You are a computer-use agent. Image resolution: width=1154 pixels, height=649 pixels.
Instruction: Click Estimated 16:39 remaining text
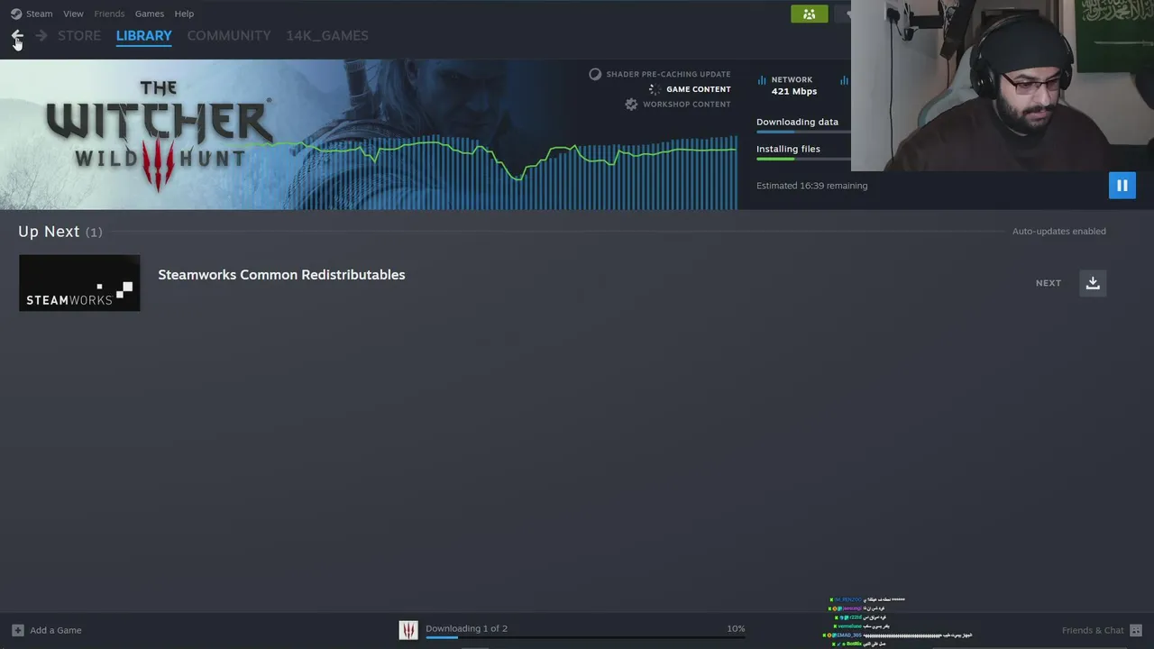pos(811,186)
